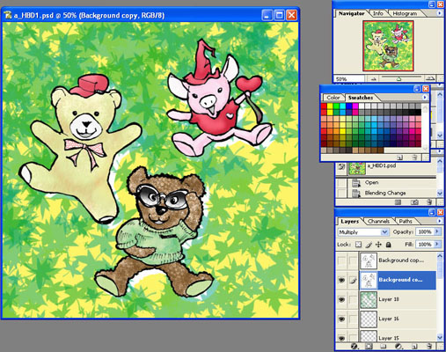Hide Layer 16 with its eye icon

click(341, 319)
